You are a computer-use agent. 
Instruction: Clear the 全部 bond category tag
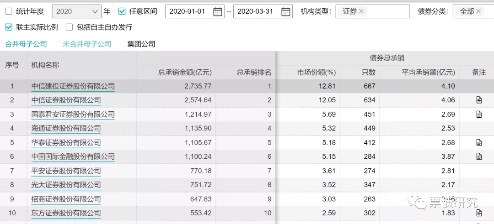click(478, 11)
